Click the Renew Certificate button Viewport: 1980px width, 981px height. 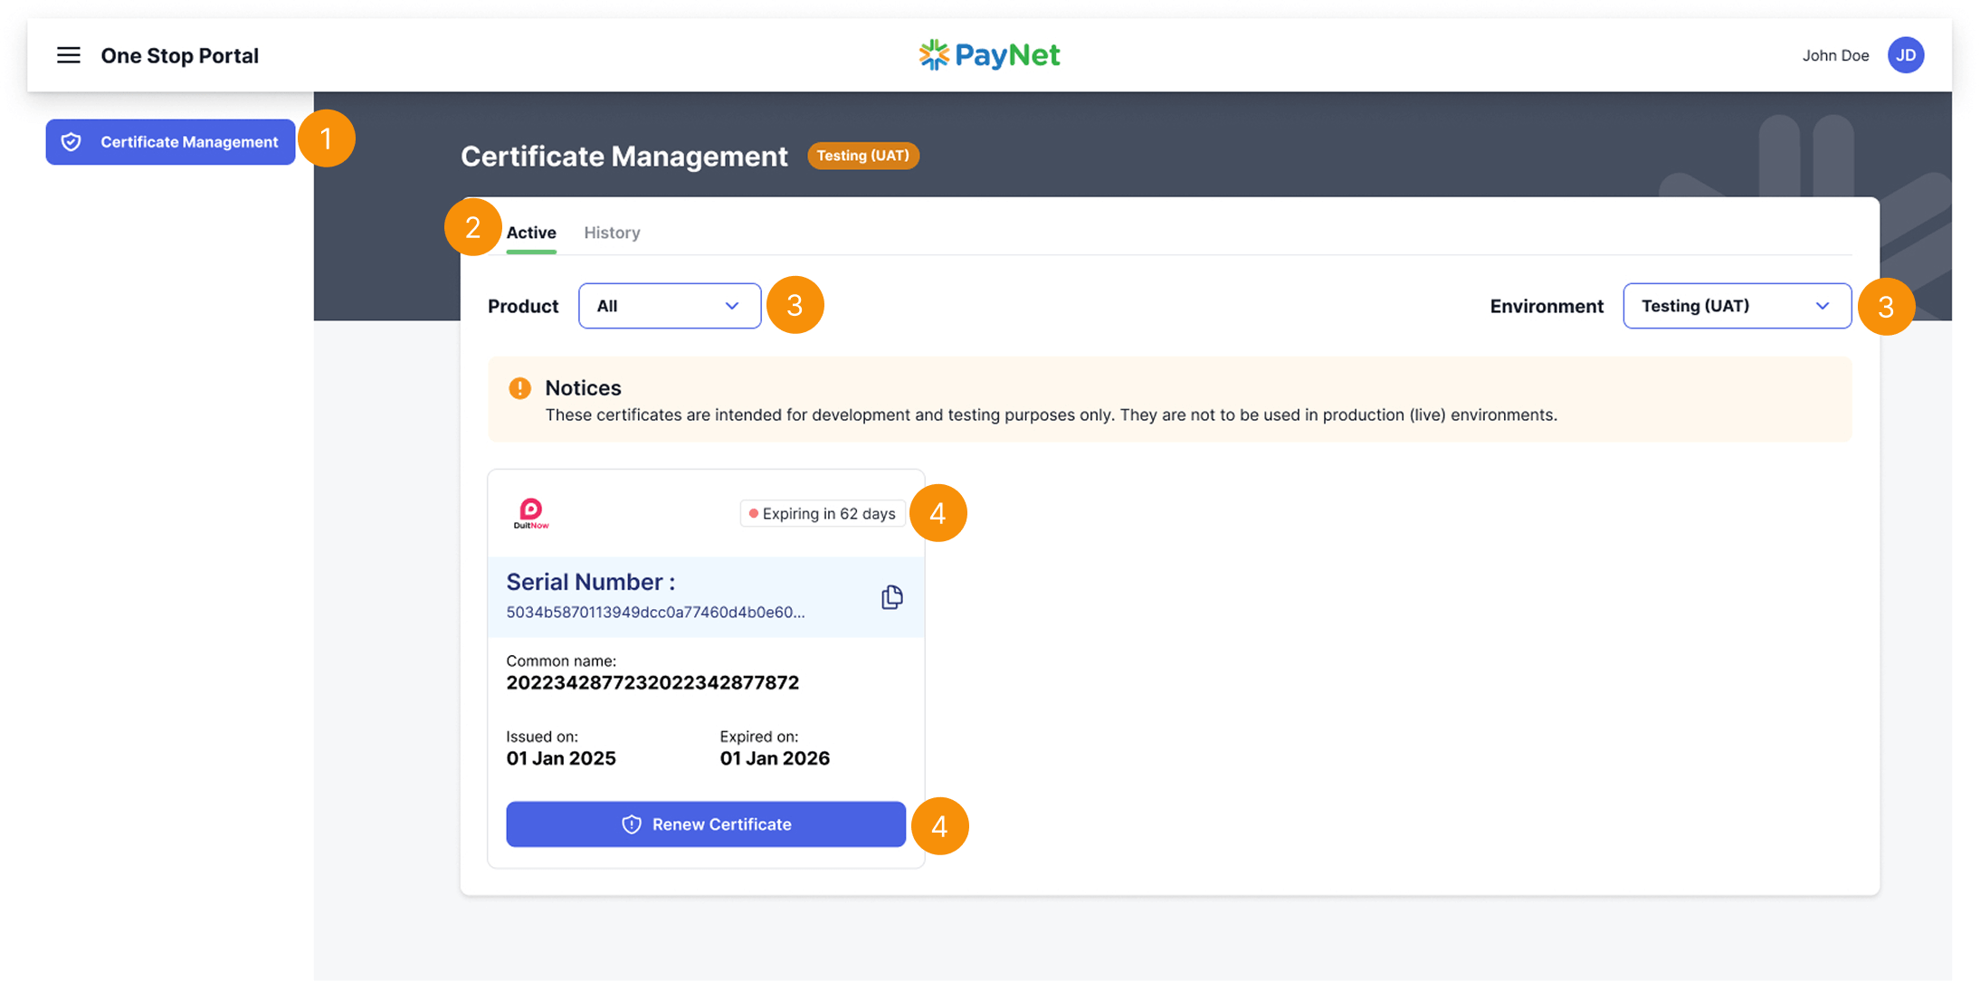click(x=705, y=824)
